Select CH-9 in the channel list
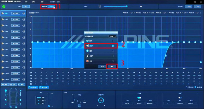204x109 pixels. click(13, 61)
